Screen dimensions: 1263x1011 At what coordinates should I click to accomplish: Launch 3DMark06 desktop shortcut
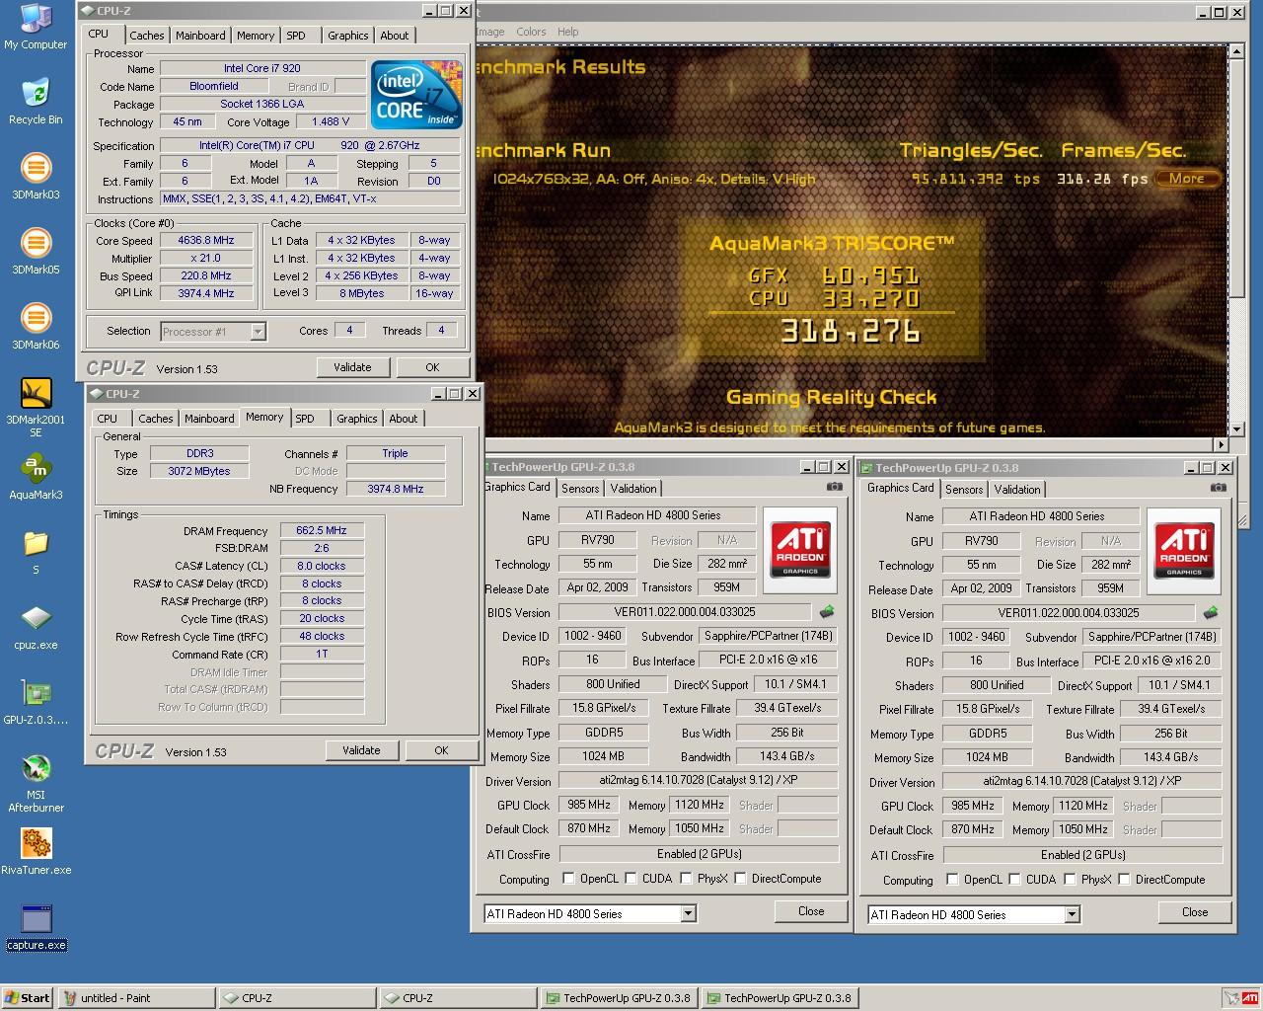click(x=36, y=326)
